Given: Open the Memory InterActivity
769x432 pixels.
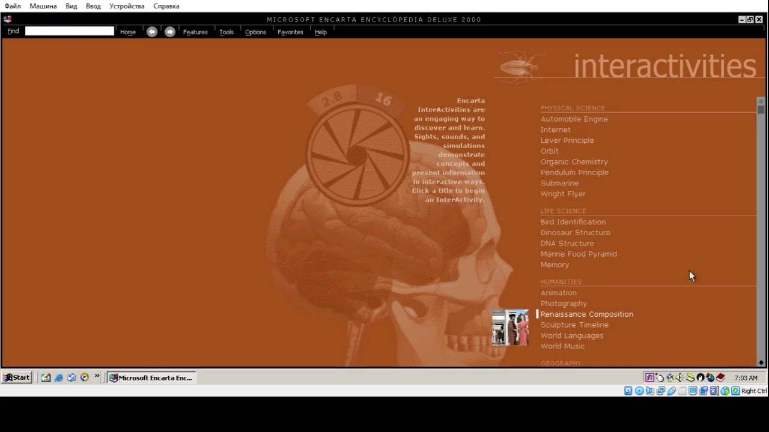Looking at the screenshot, I should click(555, 265).
